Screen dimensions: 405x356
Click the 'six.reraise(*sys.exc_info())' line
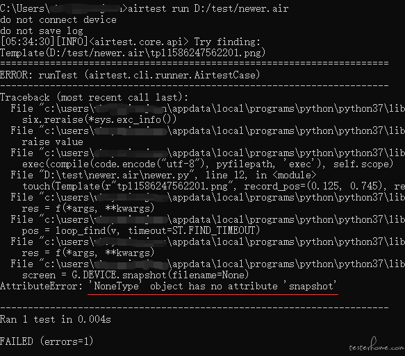click(99, 119)
